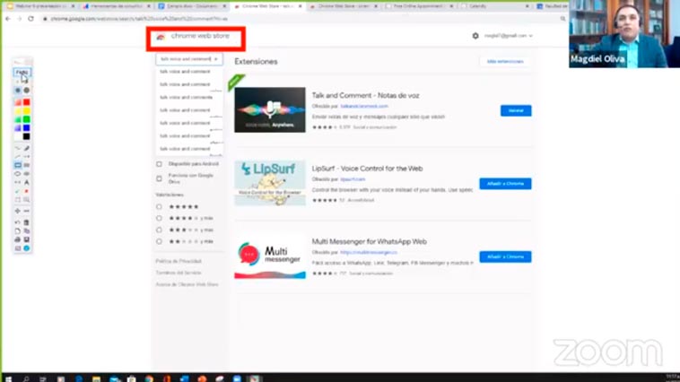Select the arrow line tool in annotation toolbar

click(x=26, y=157)
